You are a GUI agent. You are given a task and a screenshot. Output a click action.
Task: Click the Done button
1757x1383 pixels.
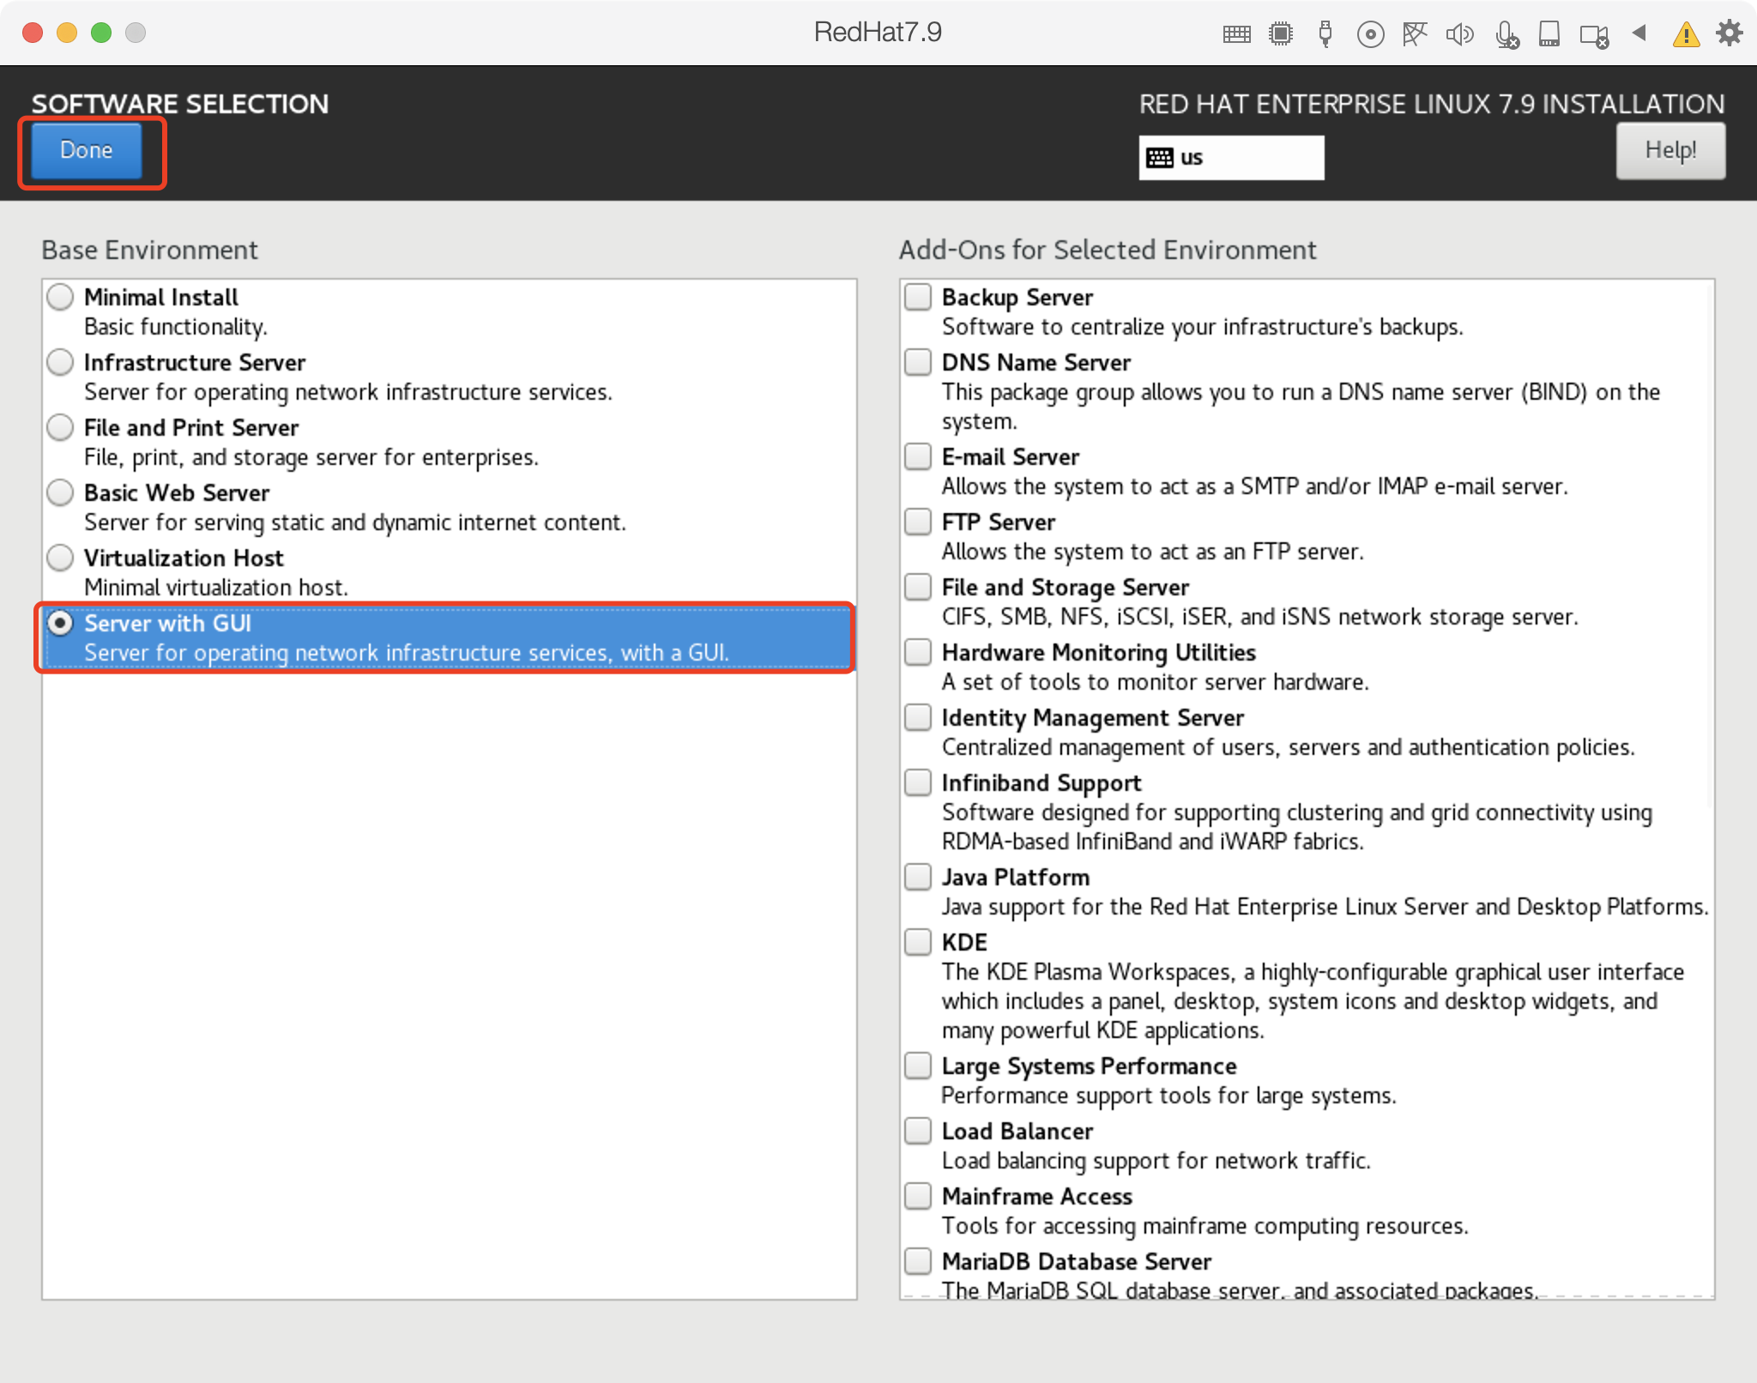click(x=87, y=150)
